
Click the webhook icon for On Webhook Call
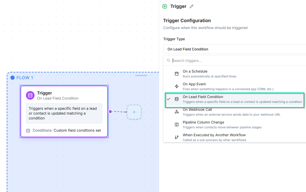(177, 112)
